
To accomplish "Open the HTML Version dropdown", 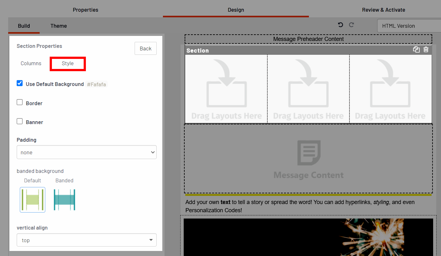I will (409, 26).
